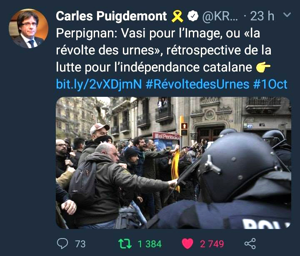300x256 pixels.
Task: Expand the tweet options chevron
Action: tap(287, 15)
